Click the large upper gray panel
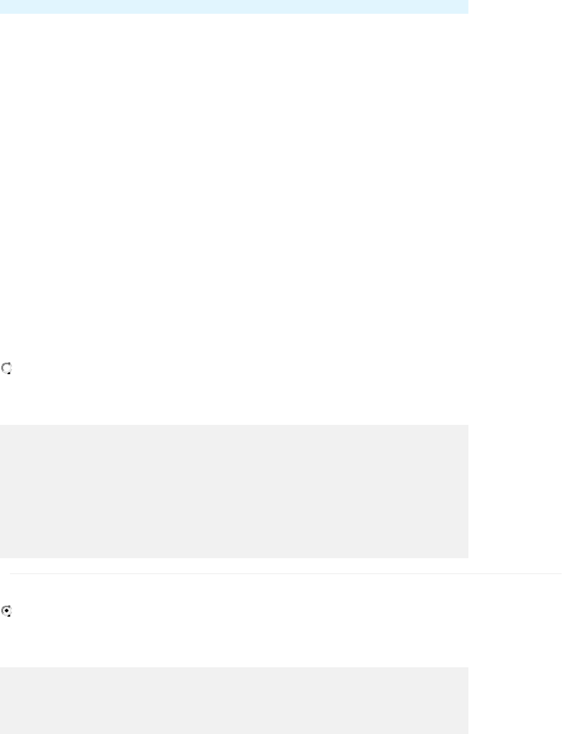This screenshot has height=734, width=562. (x=234, y=491)
